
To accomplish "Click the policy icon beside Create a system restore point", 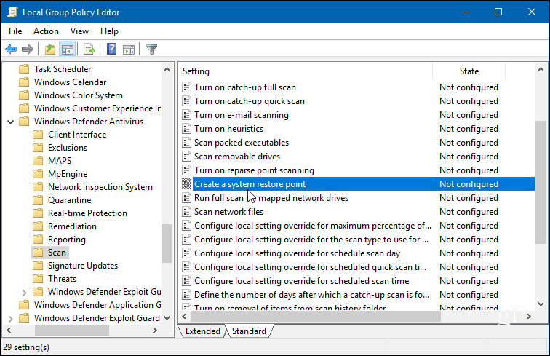I will coord(186,184).
